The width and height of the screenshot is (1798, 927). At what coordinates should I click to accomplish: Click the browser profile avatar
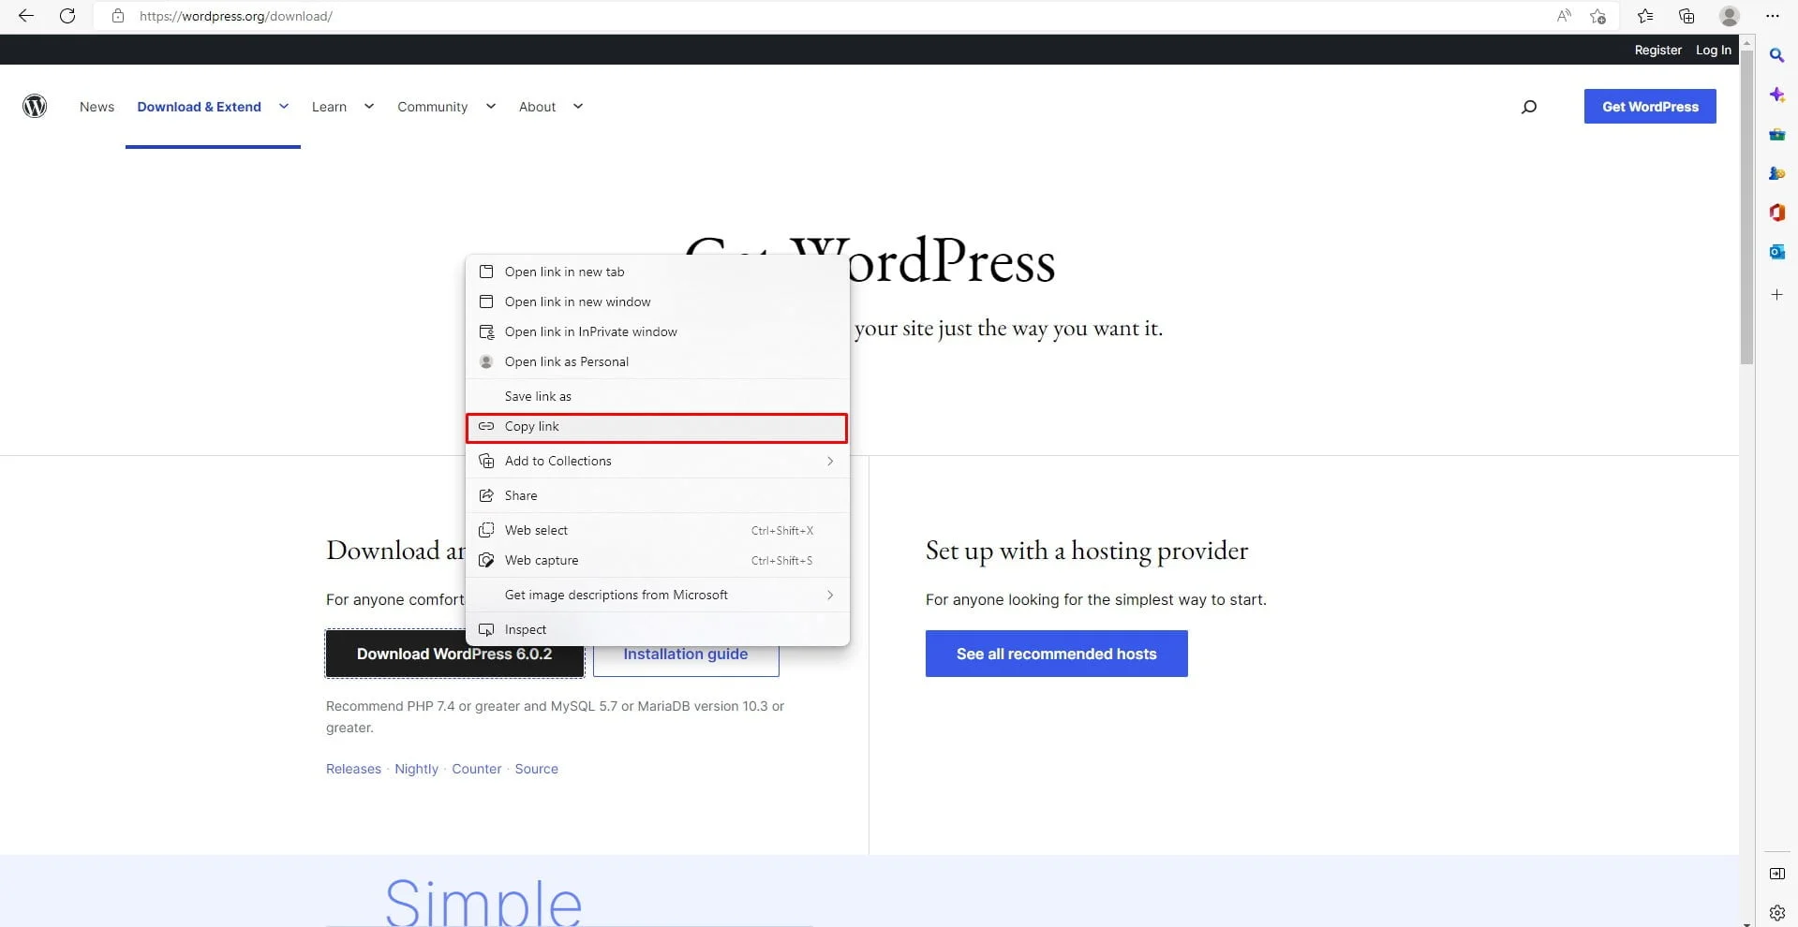pos(1729,16)
